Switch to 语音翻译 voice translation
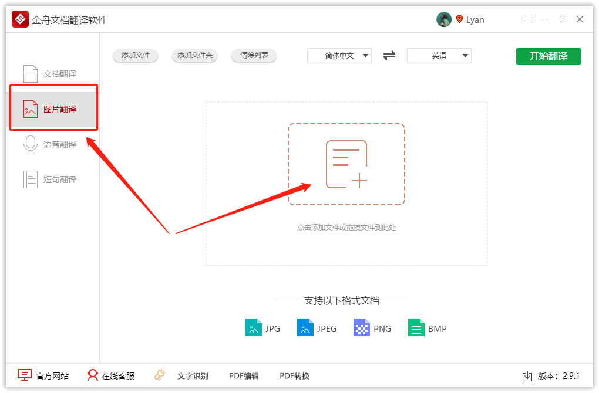599x393 pixels. click(x=53, y=144)
